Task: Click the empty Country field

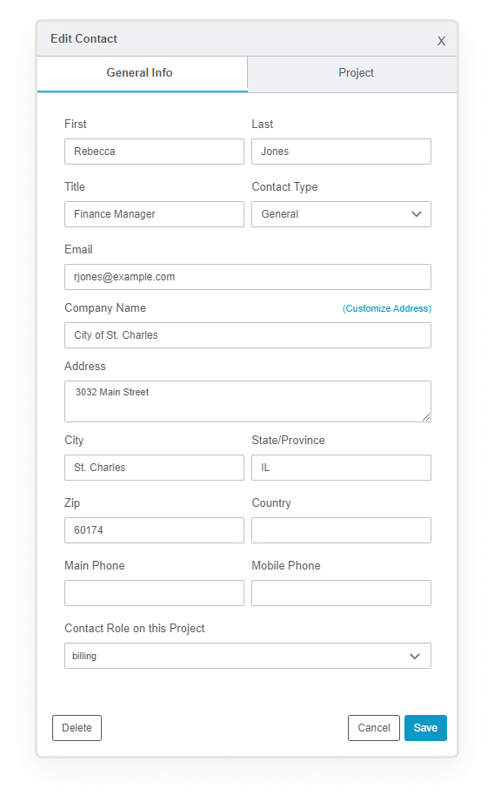Action: (341, 530)
